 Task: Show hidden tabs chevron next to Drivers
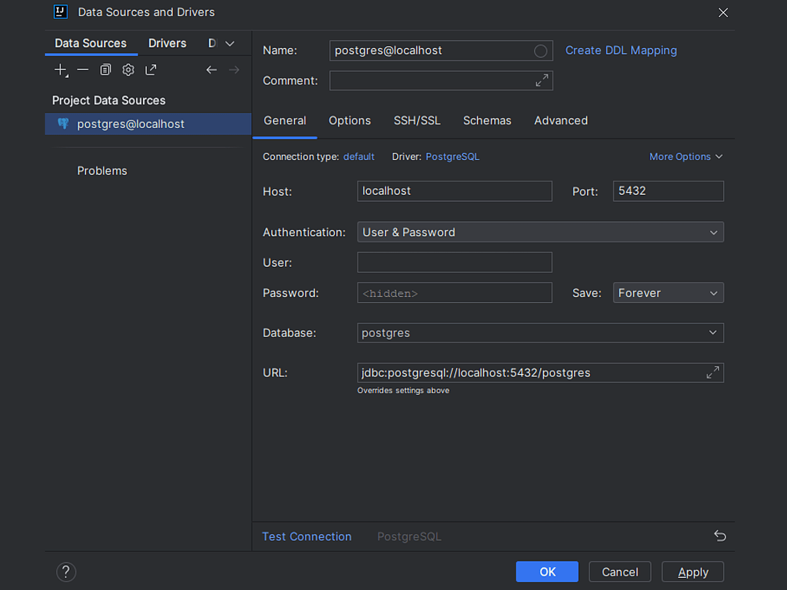230,43
